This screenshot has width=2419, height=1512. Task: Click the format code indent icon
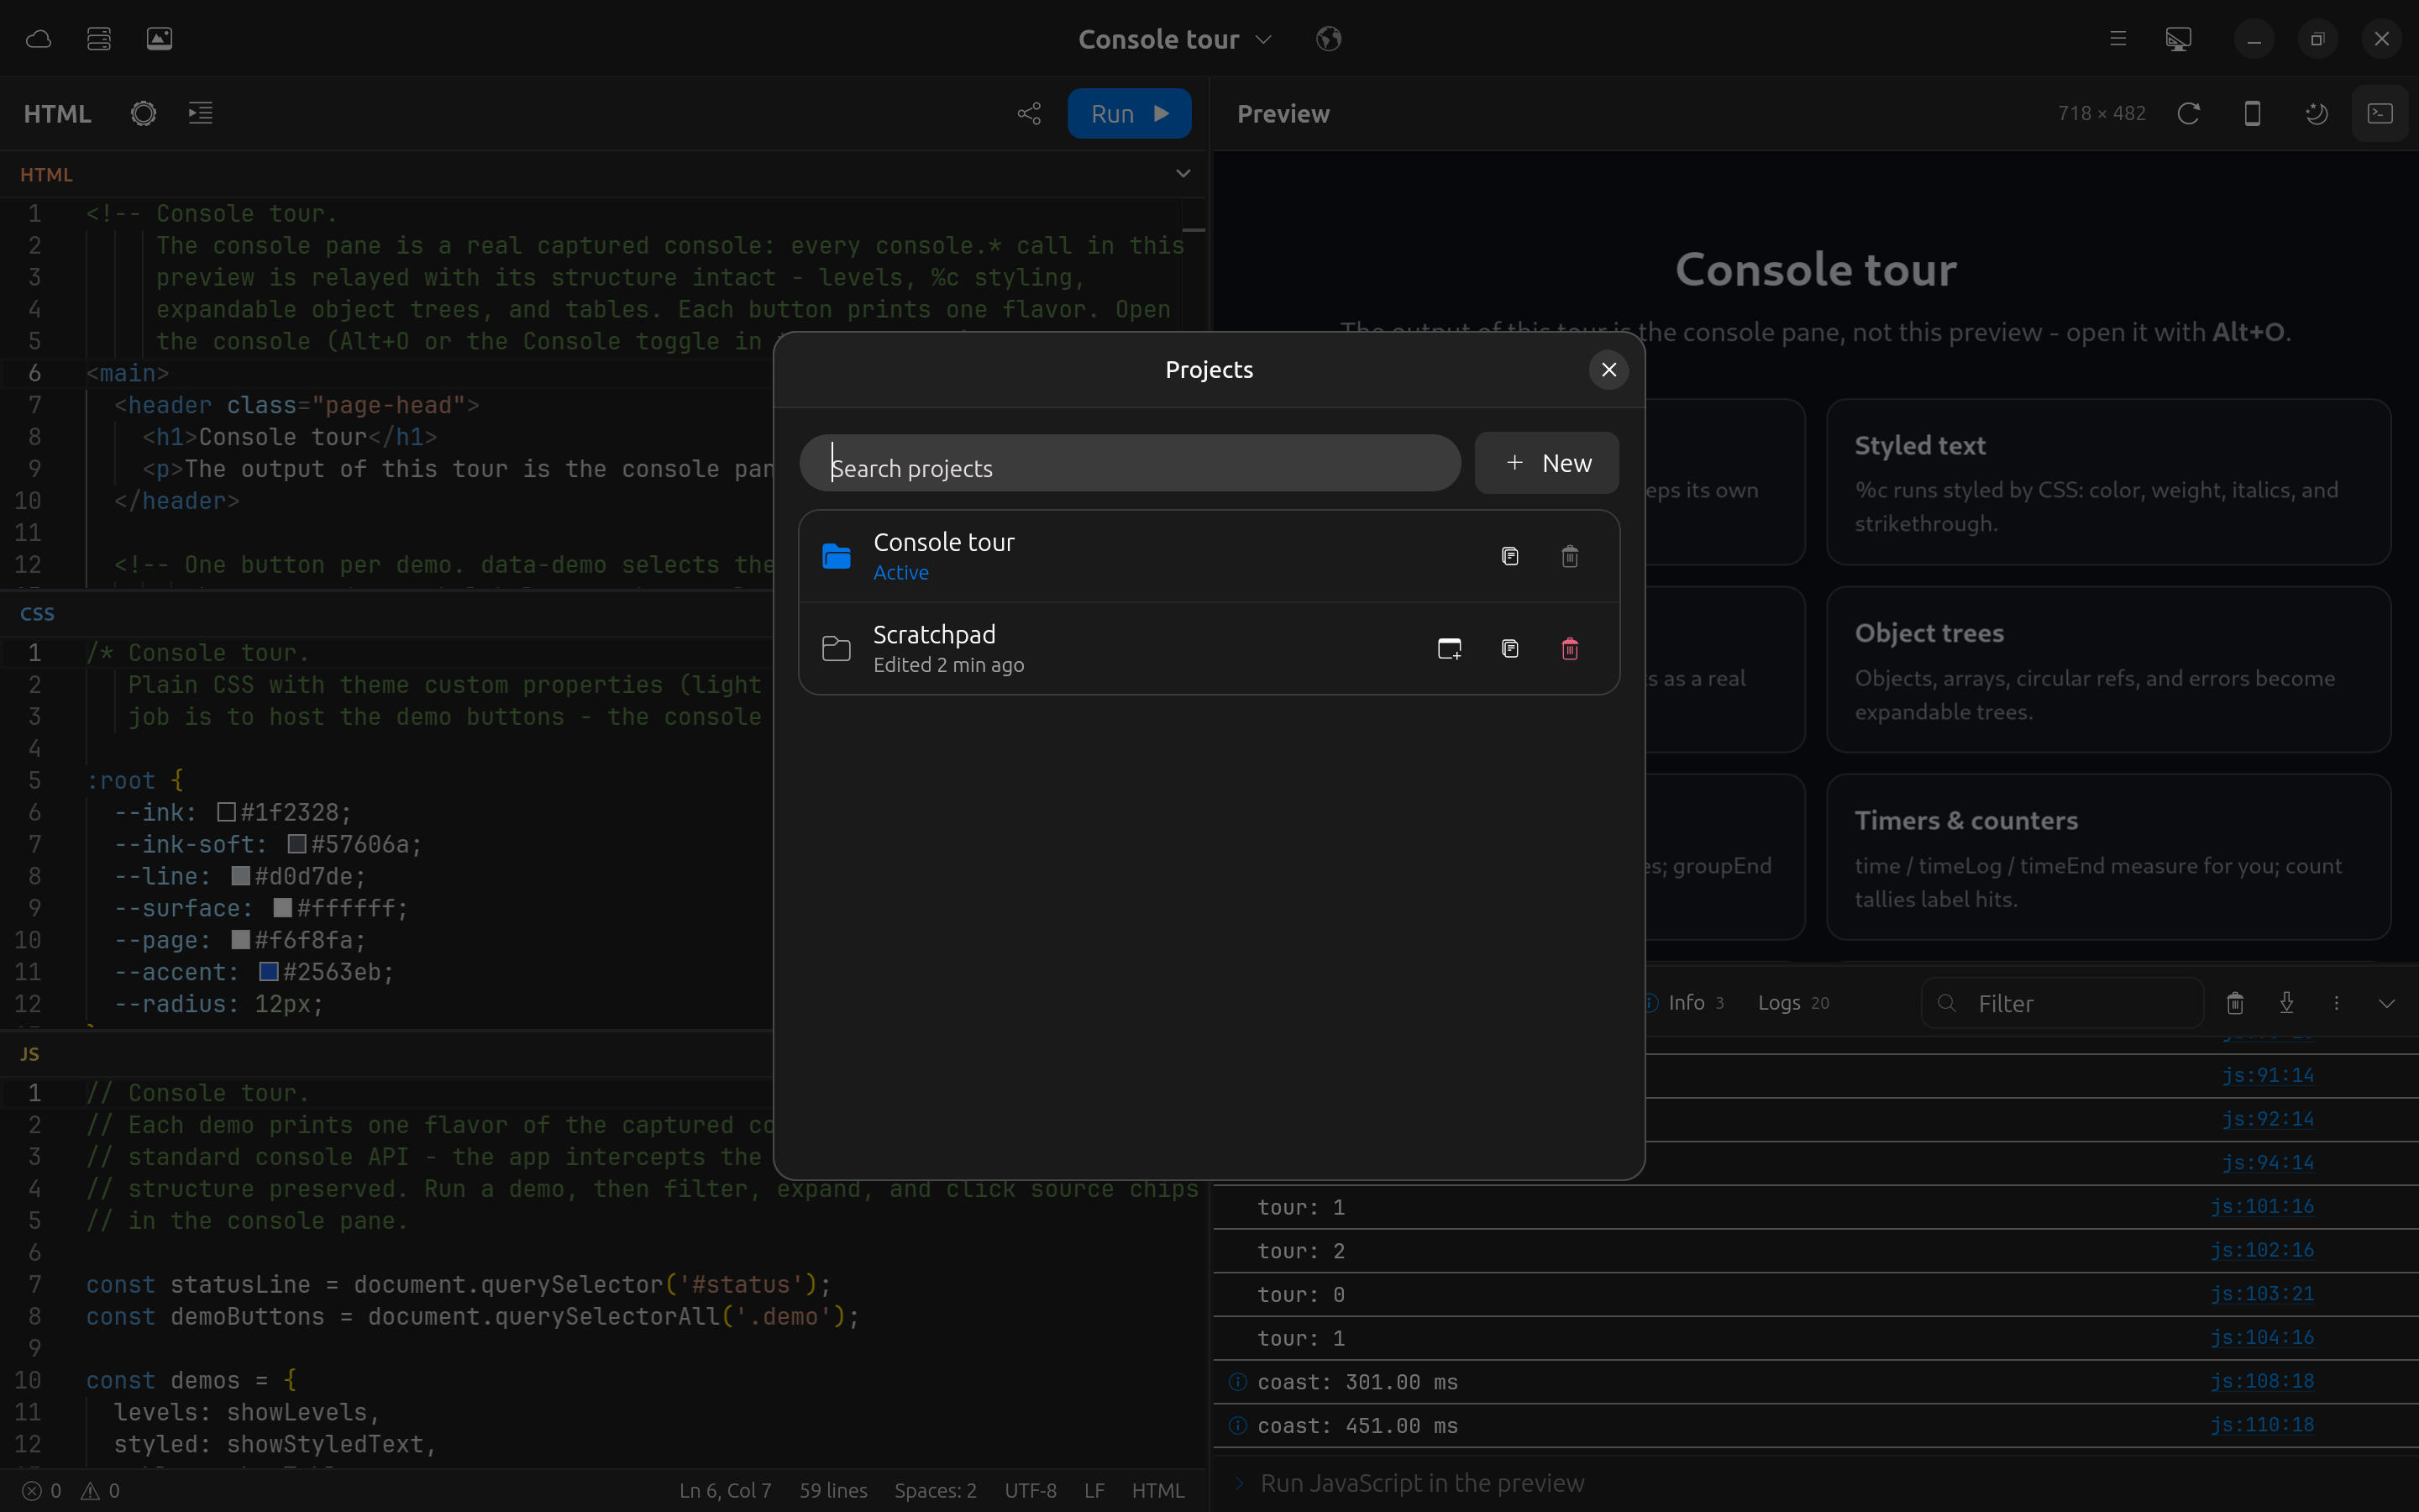[200, 113]
